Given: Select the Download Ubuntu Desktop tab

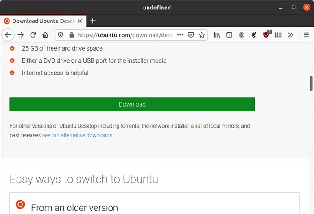Looking at the screenshot, I should tap(43, 21).
